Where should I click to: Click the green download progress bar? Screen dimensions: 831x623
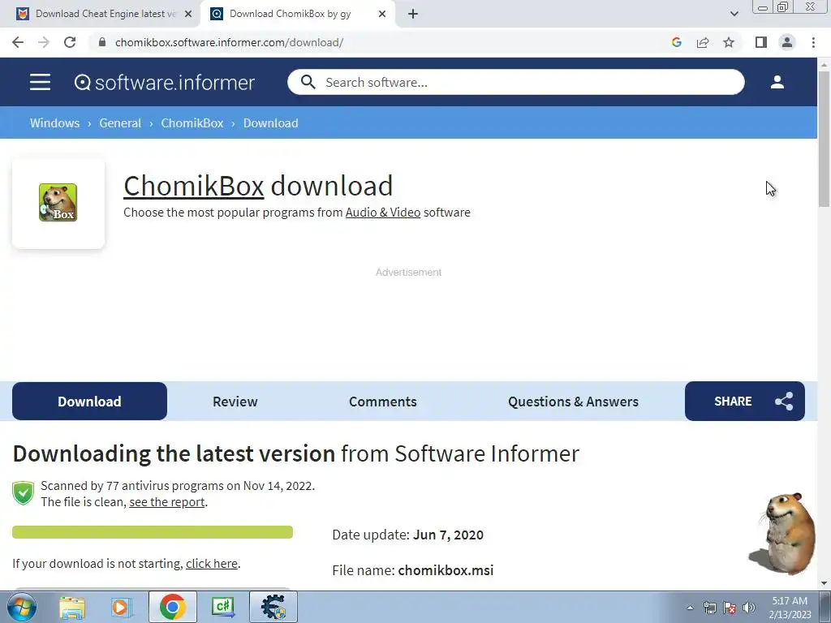tap(153, 532)
